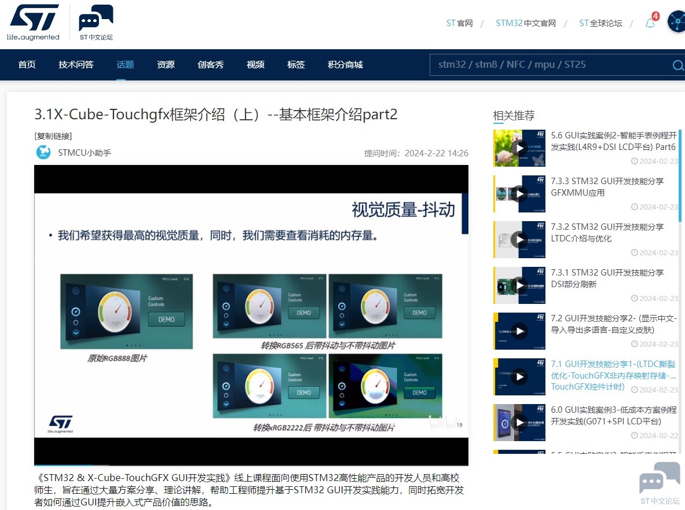Open 6.0 GUI实践案例3 低成本方案 link
Viewport: 685px width, 510px height.
point(613,416)
